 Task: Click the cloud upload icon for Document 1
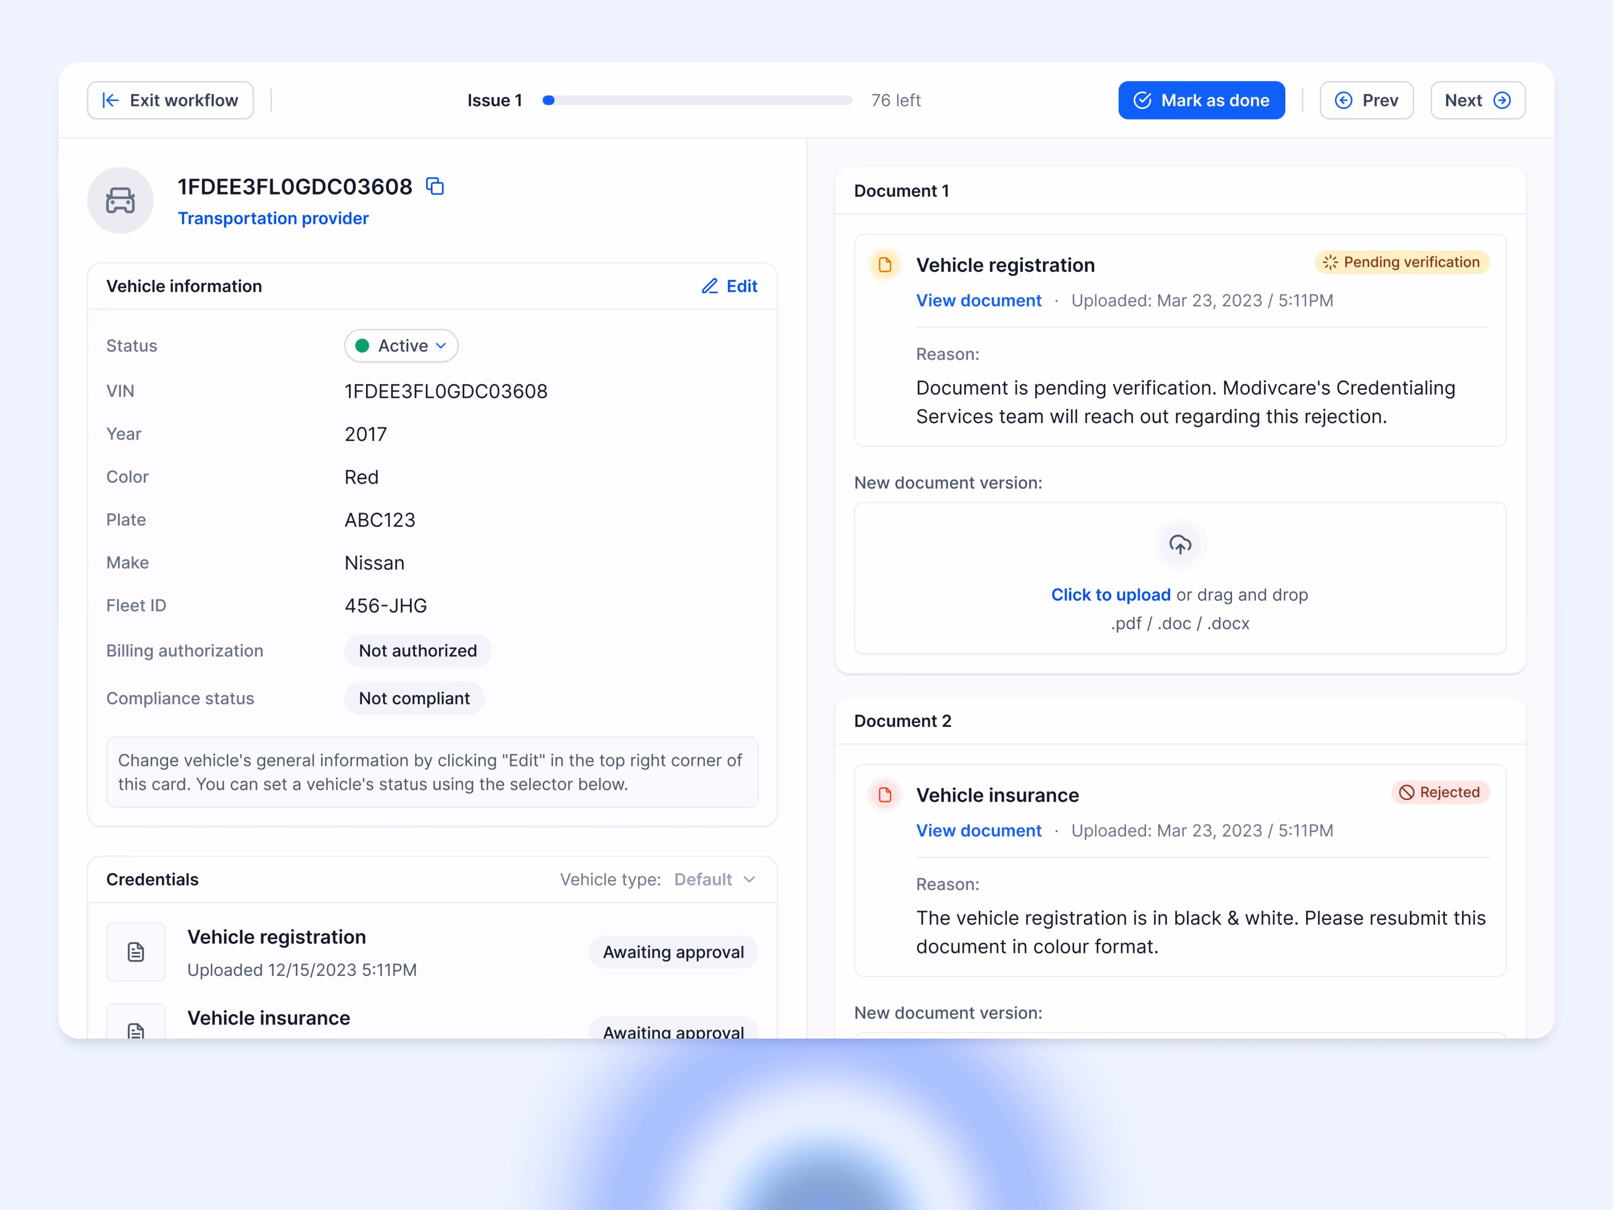(1180, 544)
